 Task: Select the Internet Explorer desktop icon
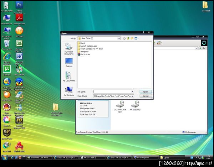pyautogui.click(x=7, y=58)
